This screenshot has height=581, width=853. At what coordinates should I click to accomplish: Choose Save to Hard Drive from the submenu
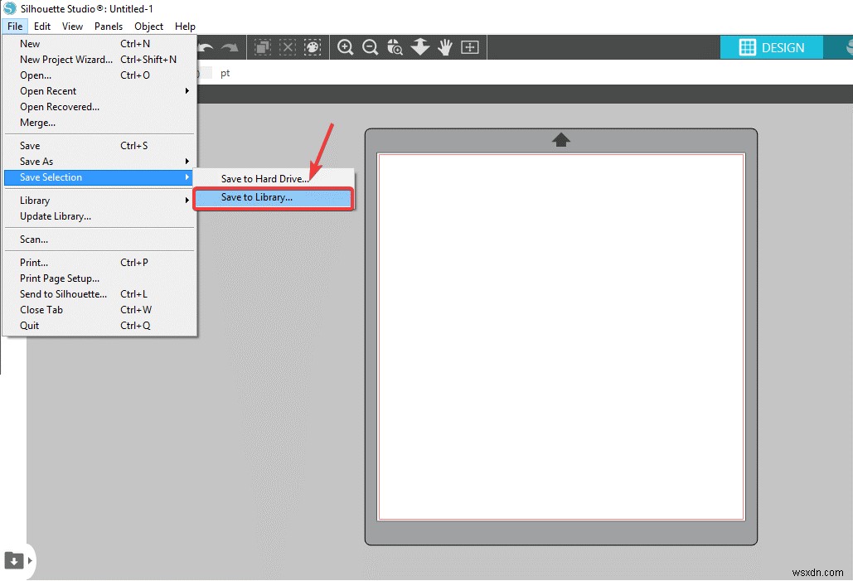[x=274, y=178]
